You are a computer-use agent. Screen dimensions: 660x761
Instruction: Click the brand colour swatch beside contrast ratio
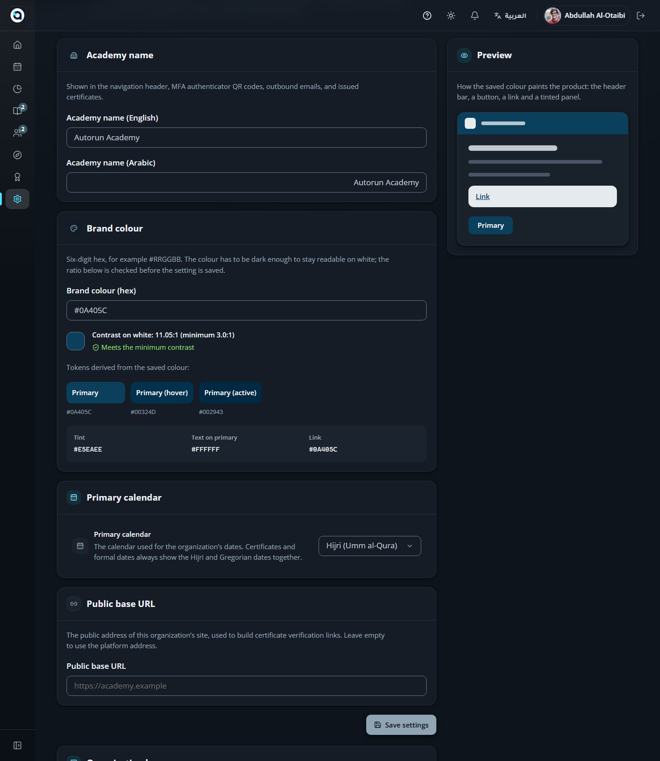[x=76, y=341]
